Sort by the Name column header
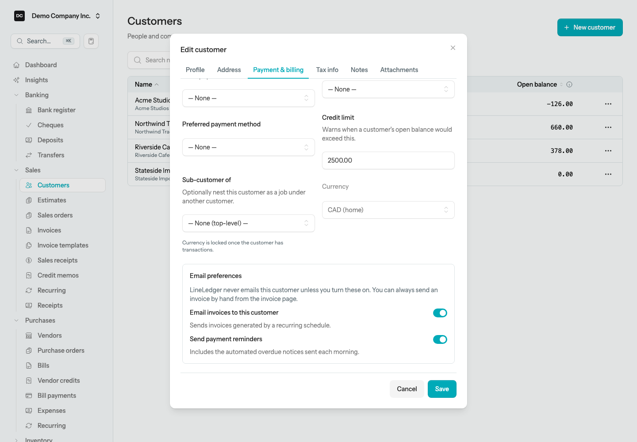This screenshot has width=637, height=442. coord(146,84)
